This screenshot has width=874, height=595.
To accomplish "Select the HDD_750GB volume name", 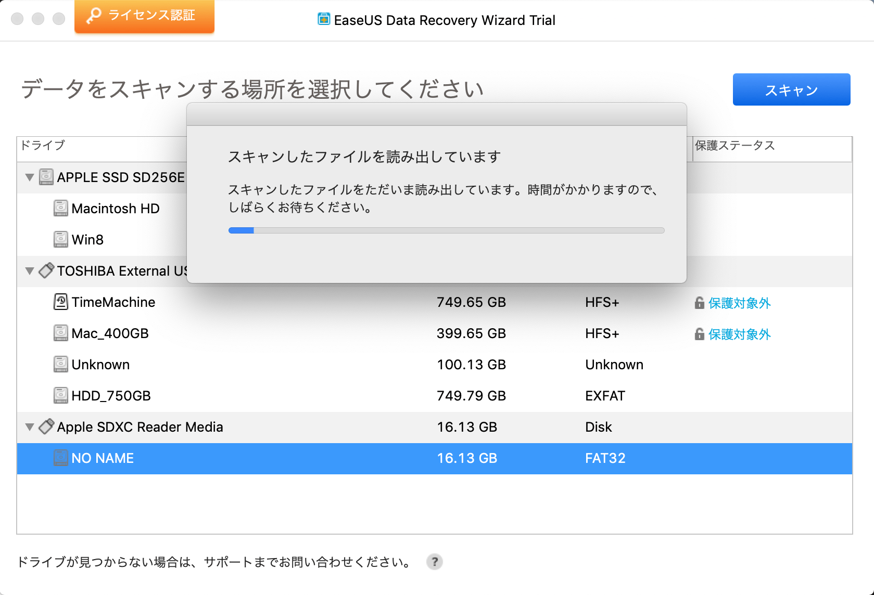I will (x=111, y=396).
